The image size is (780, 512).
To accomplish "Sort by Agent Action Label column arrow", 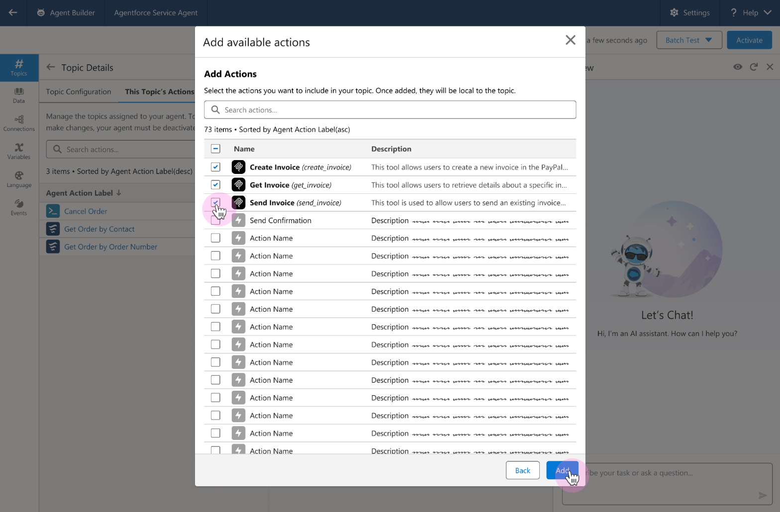I will tap(119, 193).
